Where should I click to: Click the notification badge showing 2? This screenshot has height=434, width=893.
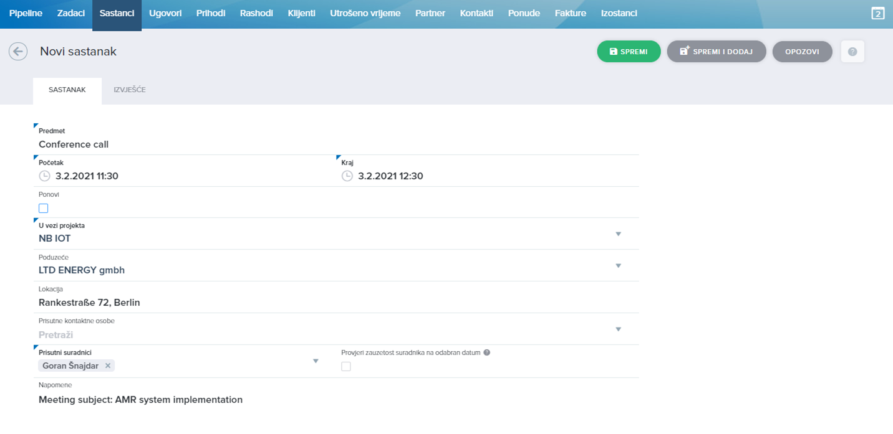click(877, 12)
